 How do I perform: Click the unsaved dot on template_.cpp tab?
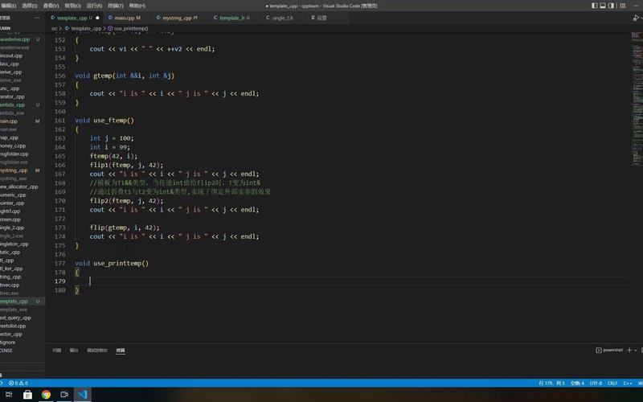pos(97,18)
